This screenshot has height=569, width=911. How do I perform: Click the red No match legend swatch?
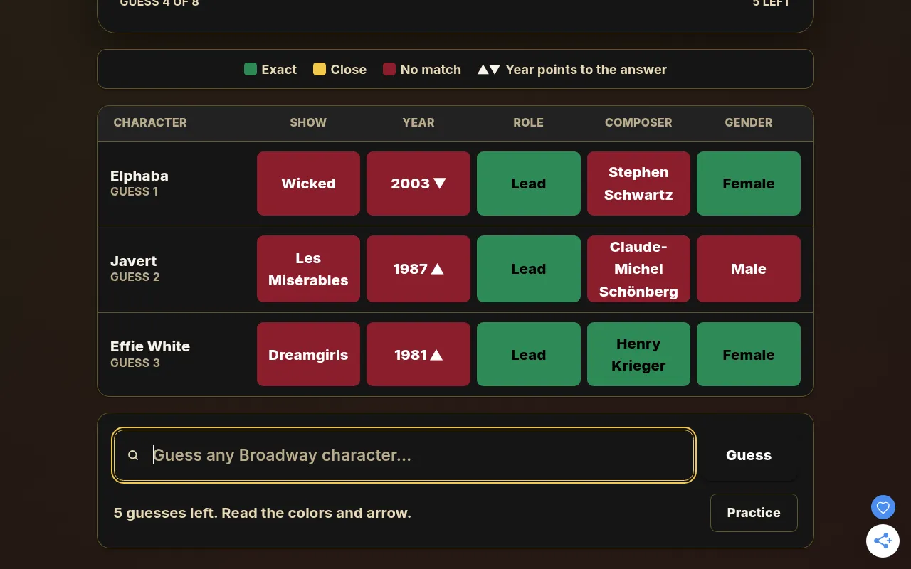[389, 69]
